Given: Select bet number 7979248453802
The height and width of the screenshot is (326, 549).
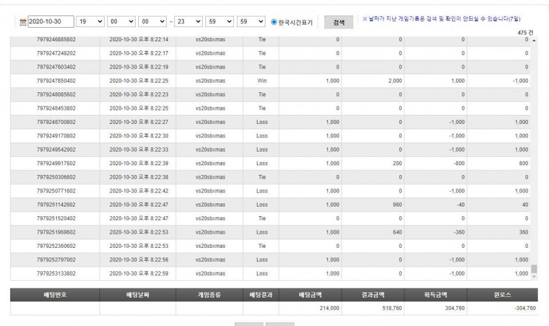Looking at the screenshot, I should tap(56, 108).
